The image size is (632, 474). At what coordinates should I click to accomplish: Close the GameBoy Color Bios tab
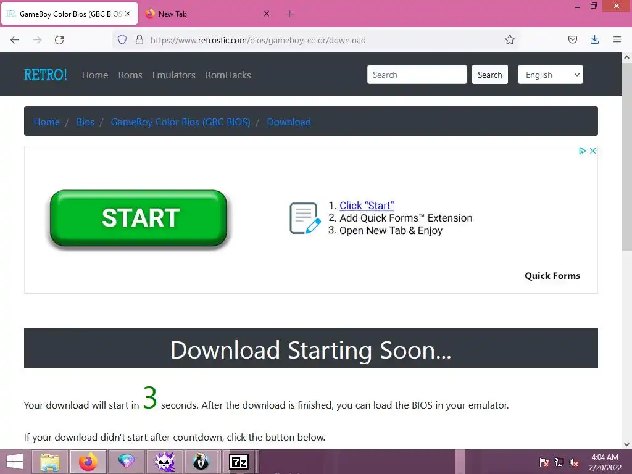(128, 14)
